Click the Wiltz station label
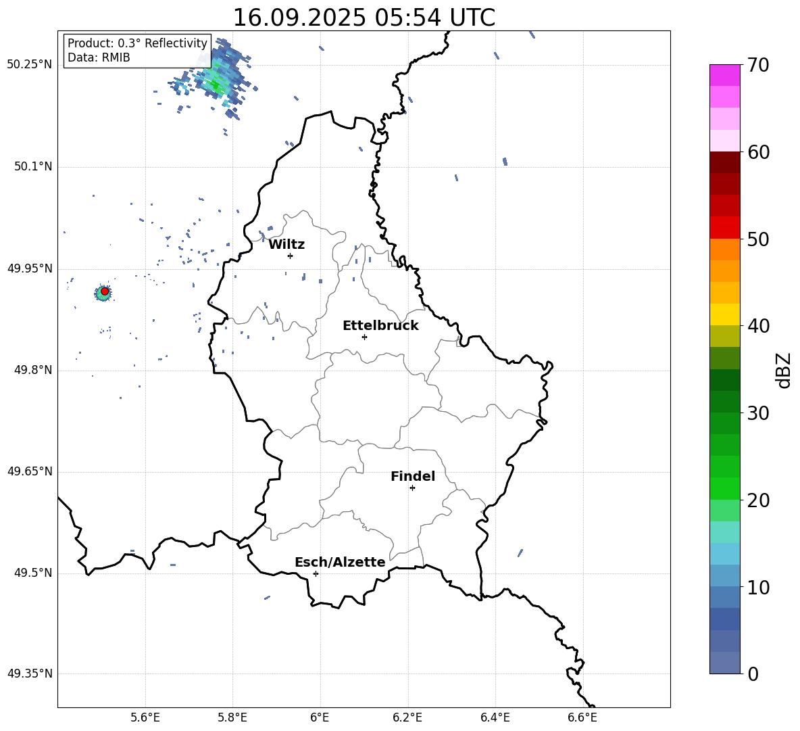 pyautogui.click(x=286, y=245)
